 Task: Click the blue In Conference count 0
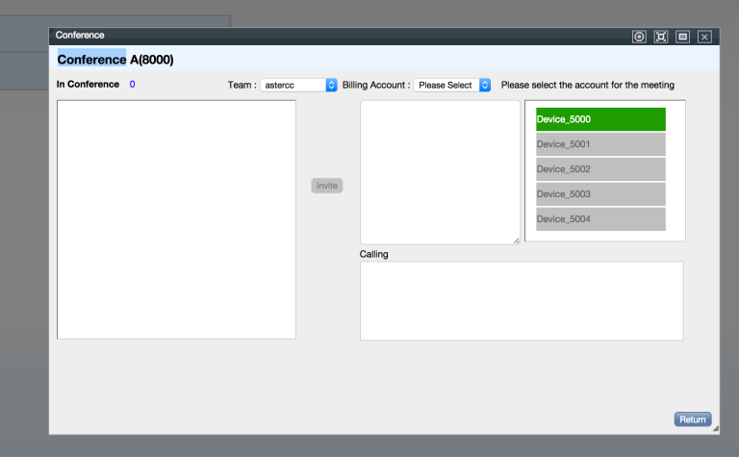[132, 85]
